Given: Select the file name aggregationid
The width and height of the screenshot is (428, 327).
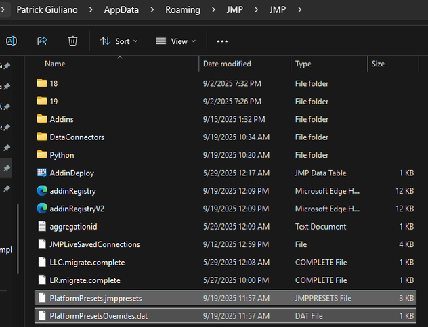Looking at the screenshot, I should 73,227.
